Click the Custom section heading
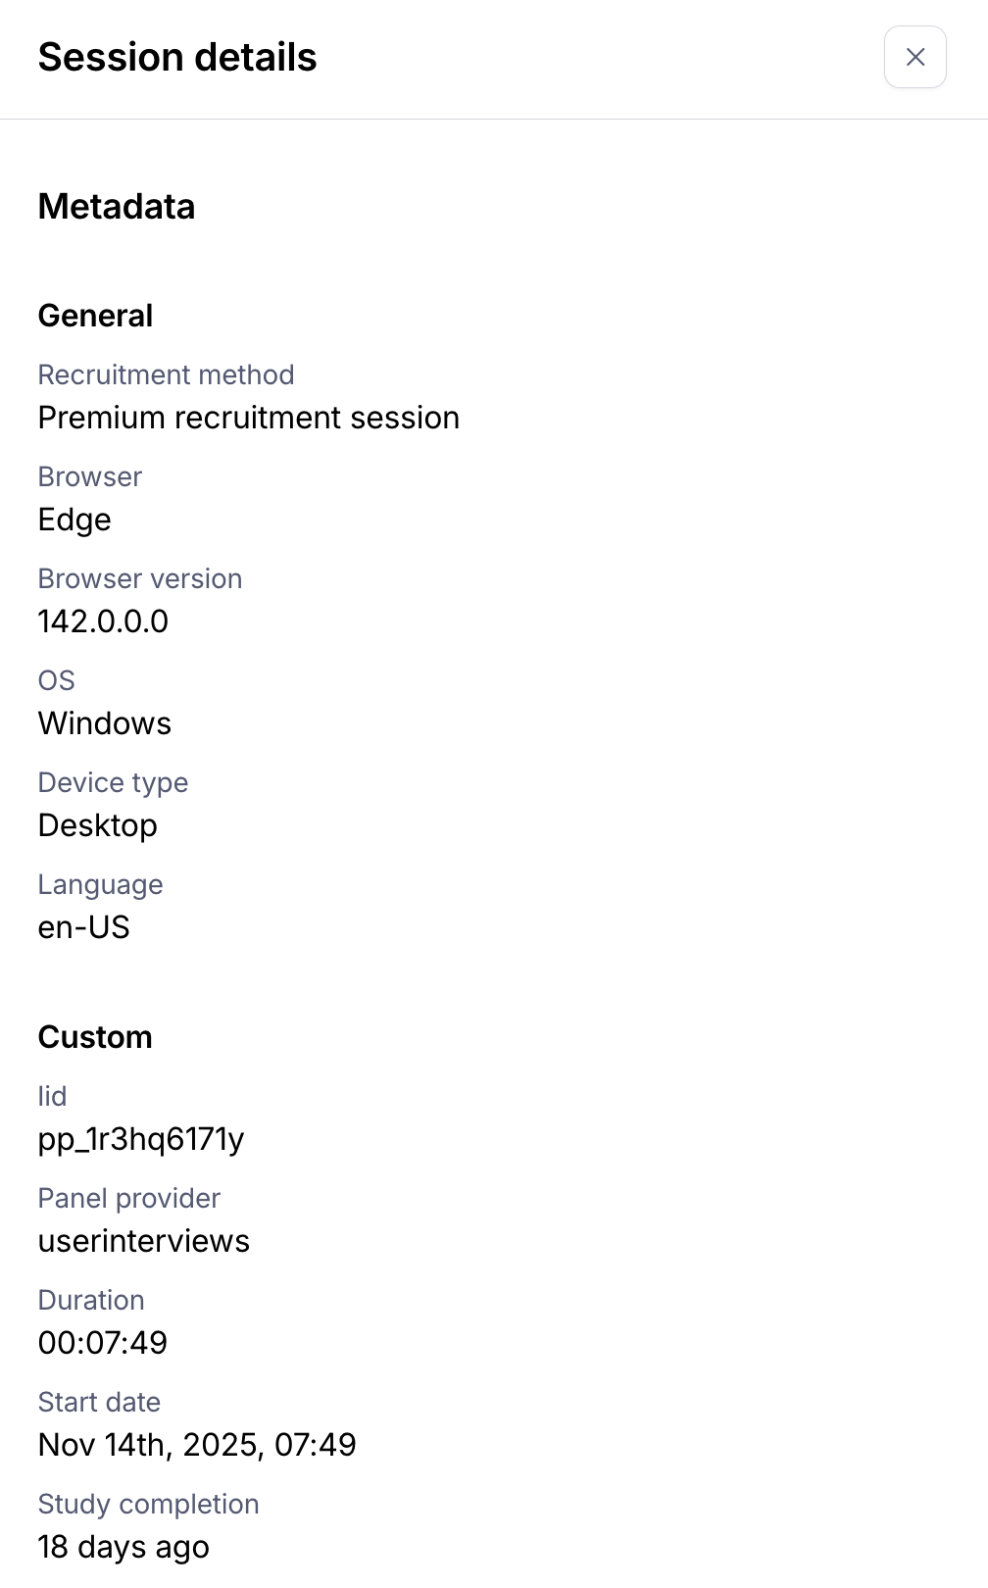Screen dimensions: 988x1588 [x=95, y=1037]
